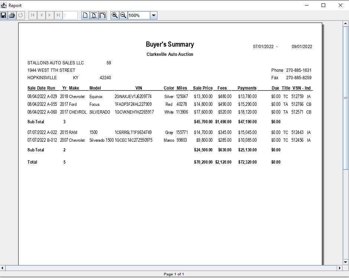Open the zoom percentage dropdown arrow
This screenshot has height=278, width=349.
click(154, 15)
